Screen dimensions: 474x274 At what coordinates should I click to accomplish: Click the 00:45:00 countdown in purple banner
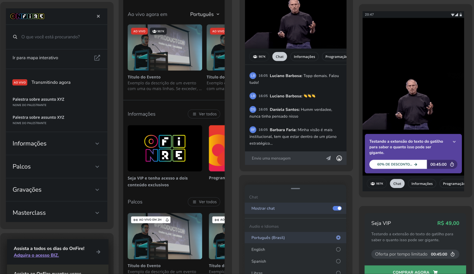coord(438,165)
